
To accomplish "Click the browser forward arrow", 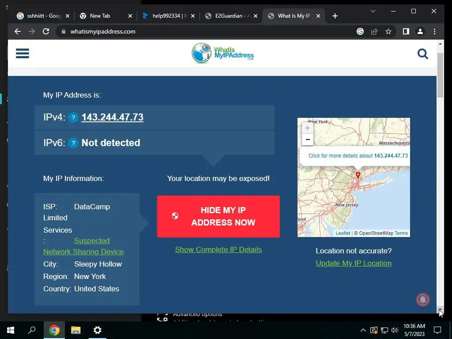I will (32, 31).
